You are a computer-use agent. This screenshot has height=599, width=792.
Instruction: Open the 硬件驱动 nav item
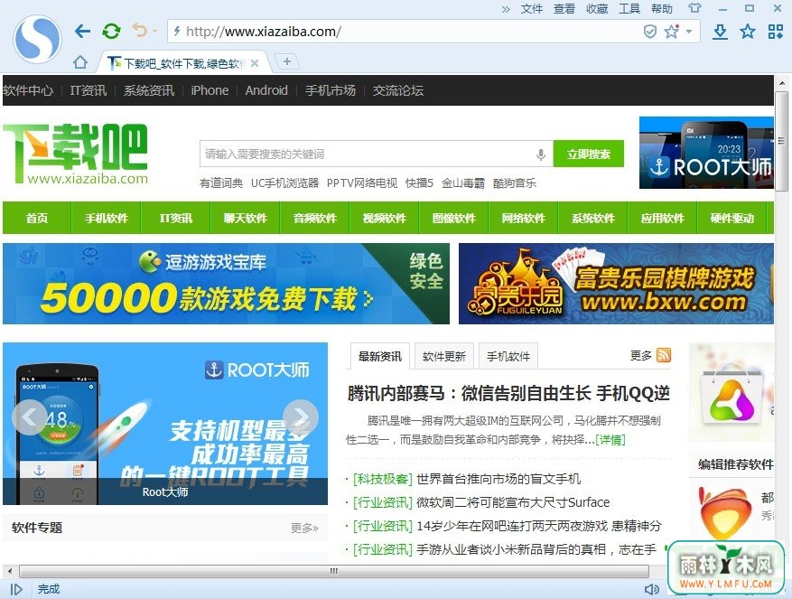731,218
